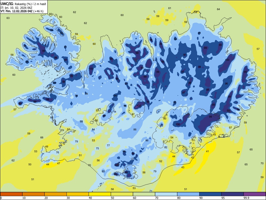Click the humidity value '76' on the map

(57, 152)
